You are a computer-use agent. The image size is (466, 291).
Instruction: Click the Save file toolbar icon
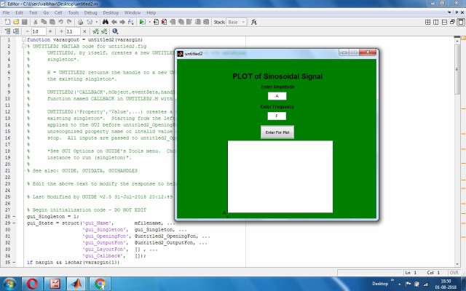23,23
